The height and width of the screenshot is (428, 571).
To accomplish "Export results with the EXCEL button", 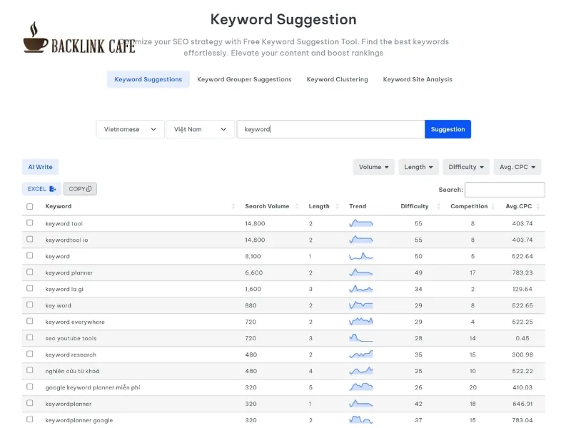I will coord(41,189).
